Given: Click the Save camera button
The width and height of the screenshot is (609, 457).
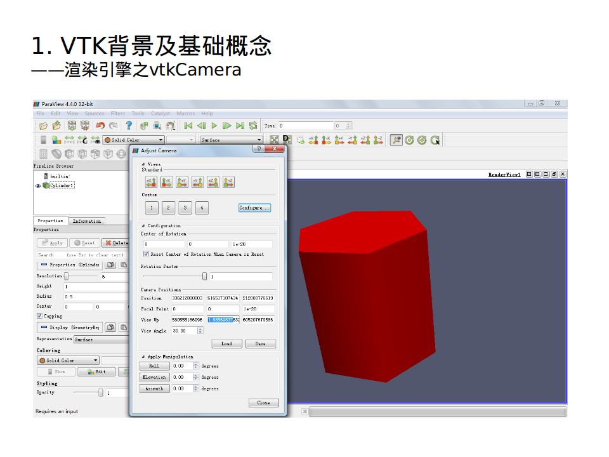Looking at the screenshot, I should [261, 344].
